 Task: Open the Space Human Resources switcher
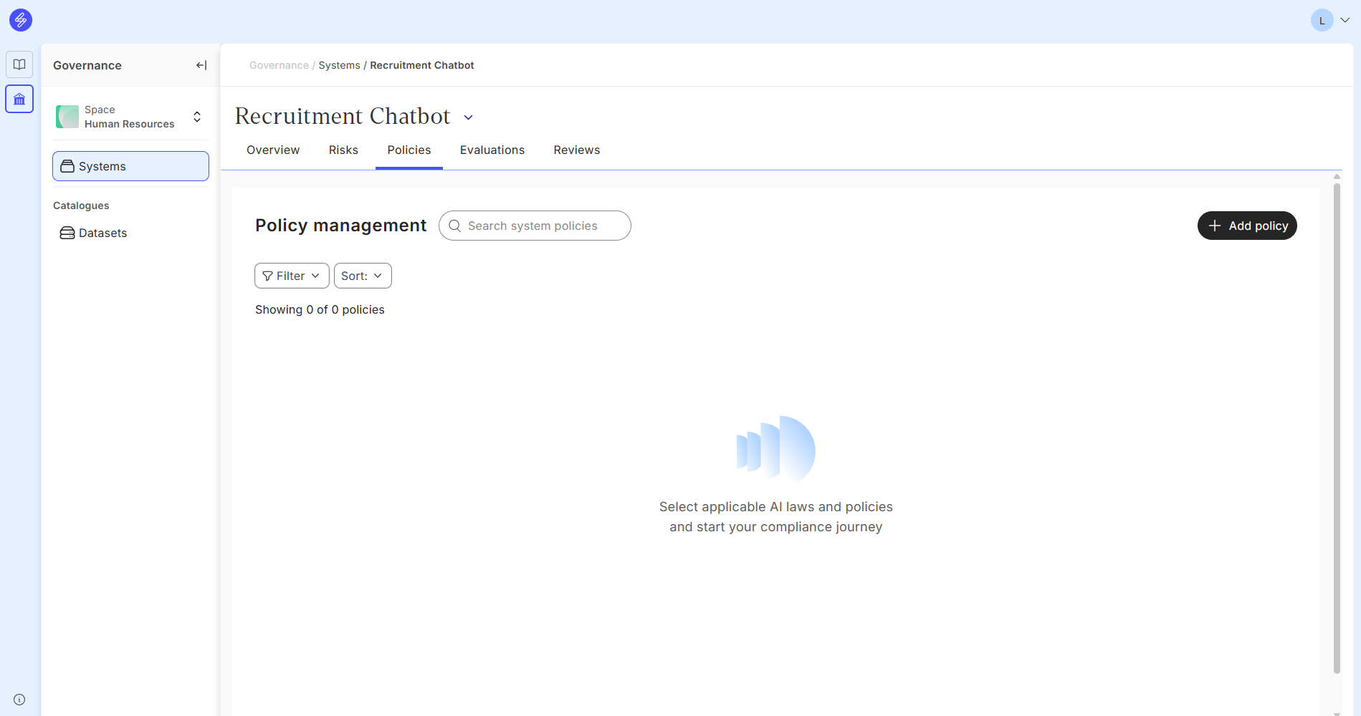[x=196, y=117]
